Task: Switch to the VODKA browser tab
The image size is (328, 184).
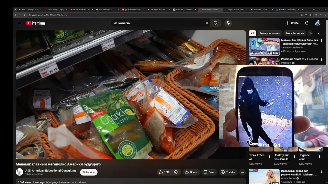Action: pos(30,10)
